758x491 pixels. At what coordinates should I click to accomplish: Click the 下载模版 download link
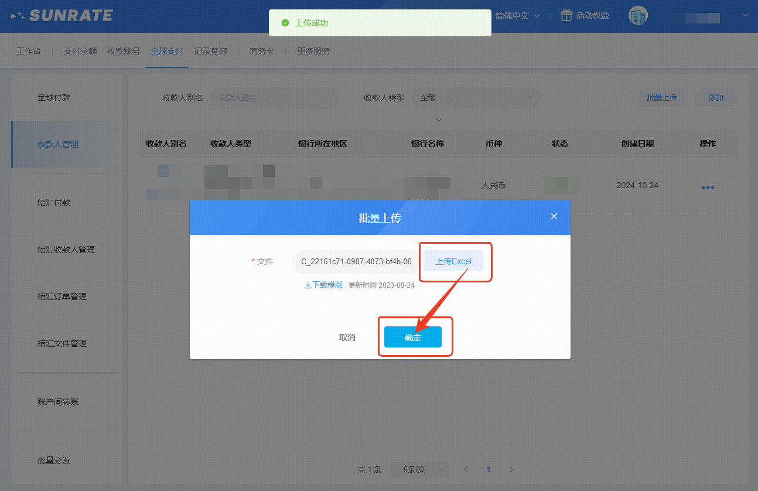pos(323,285)
